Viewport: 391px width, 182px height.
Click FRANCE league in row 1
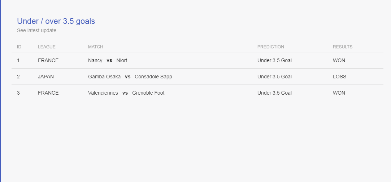pyautogui.click(x=48, y=61)
